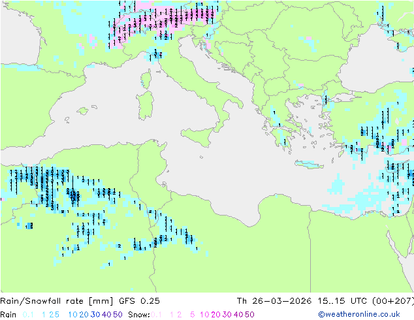The width and height of the screenshot is (414, 320).
Task: Select the 0.1 value in the Snow legend
Action: pyautogui.click(x=157, y=315)
